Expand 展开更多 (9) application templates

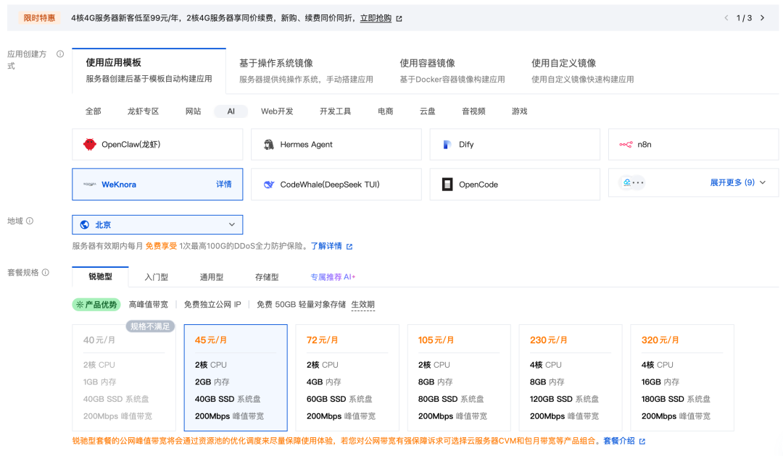[737, 182]
